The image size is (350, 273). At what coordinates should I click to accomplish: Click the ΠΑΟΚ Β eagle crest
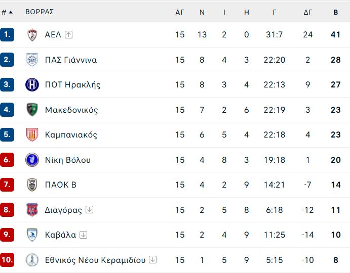(32, 185)
